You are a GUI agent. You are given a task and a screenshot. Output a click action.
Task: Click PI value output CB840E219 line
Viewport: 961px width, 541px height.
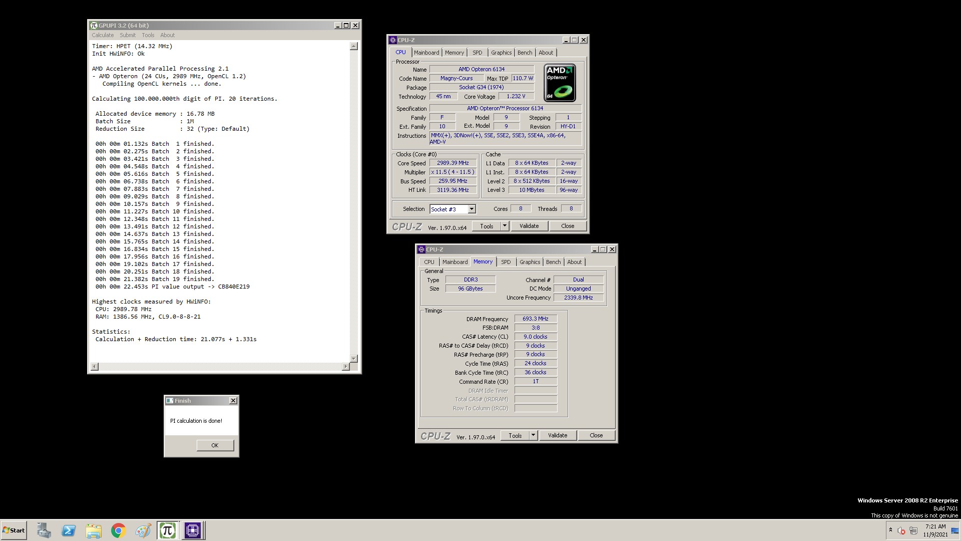click(172, 287)
